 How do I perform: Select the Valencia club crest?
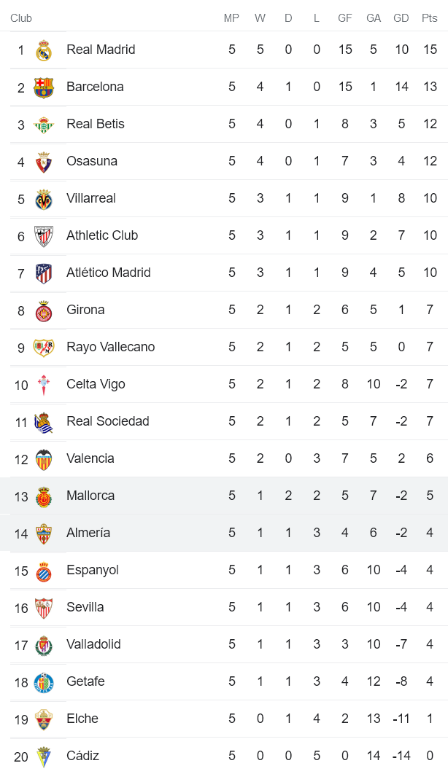pyautogui.click(x=45, y=458)
